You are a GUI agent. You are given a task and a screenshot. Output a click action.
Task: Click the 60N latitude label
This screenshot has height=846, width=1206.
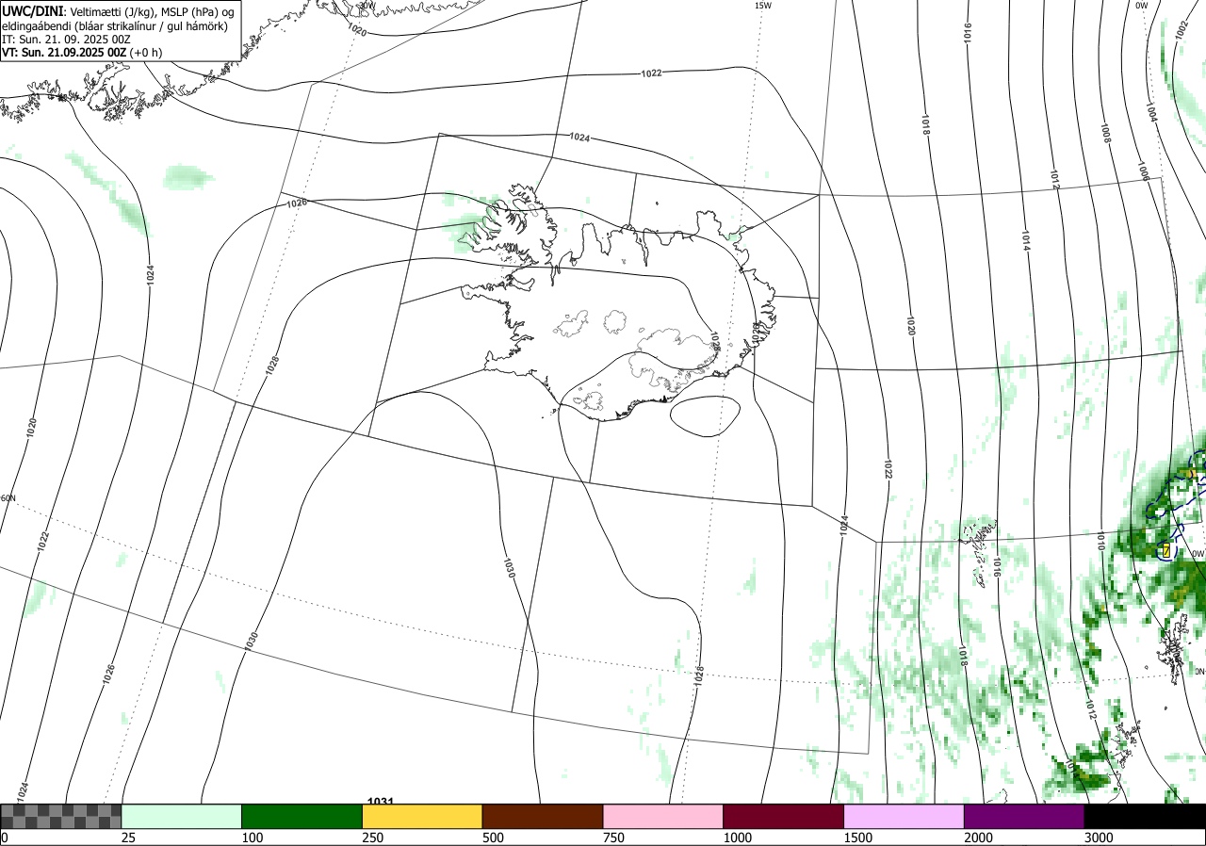pos(8,498)
